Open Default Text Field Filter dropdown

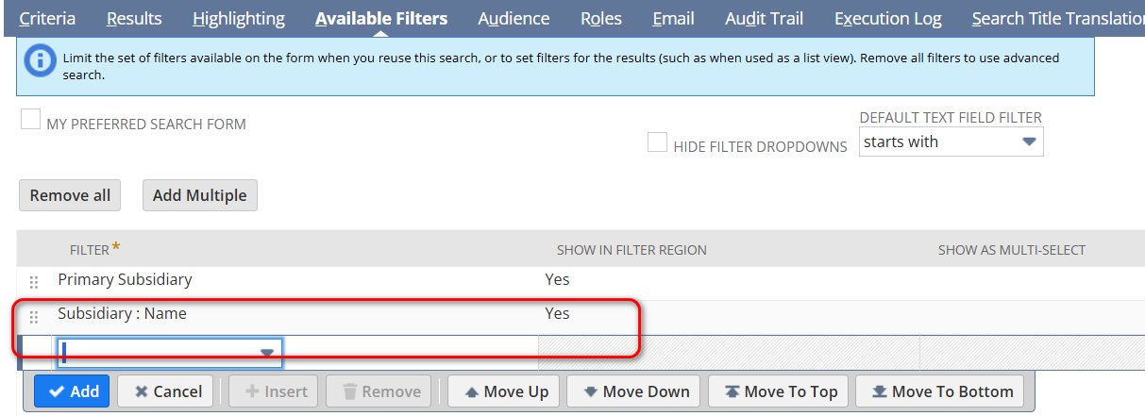(x=1030, y=142)
